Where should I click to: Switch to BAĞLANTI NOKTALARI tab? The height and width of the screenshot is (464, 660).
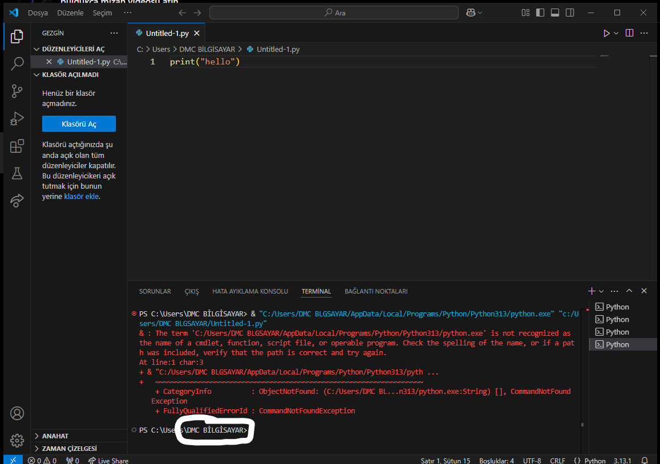point(376,291)
